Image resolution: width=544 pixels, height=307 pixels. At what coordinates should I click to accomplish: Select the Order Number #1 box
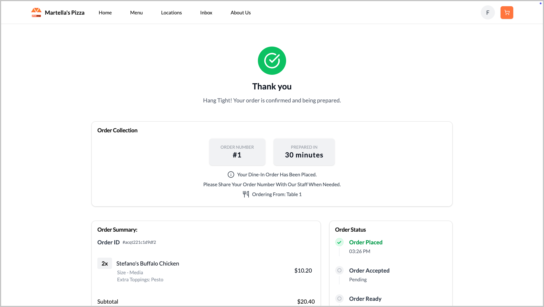click(237, 152)
